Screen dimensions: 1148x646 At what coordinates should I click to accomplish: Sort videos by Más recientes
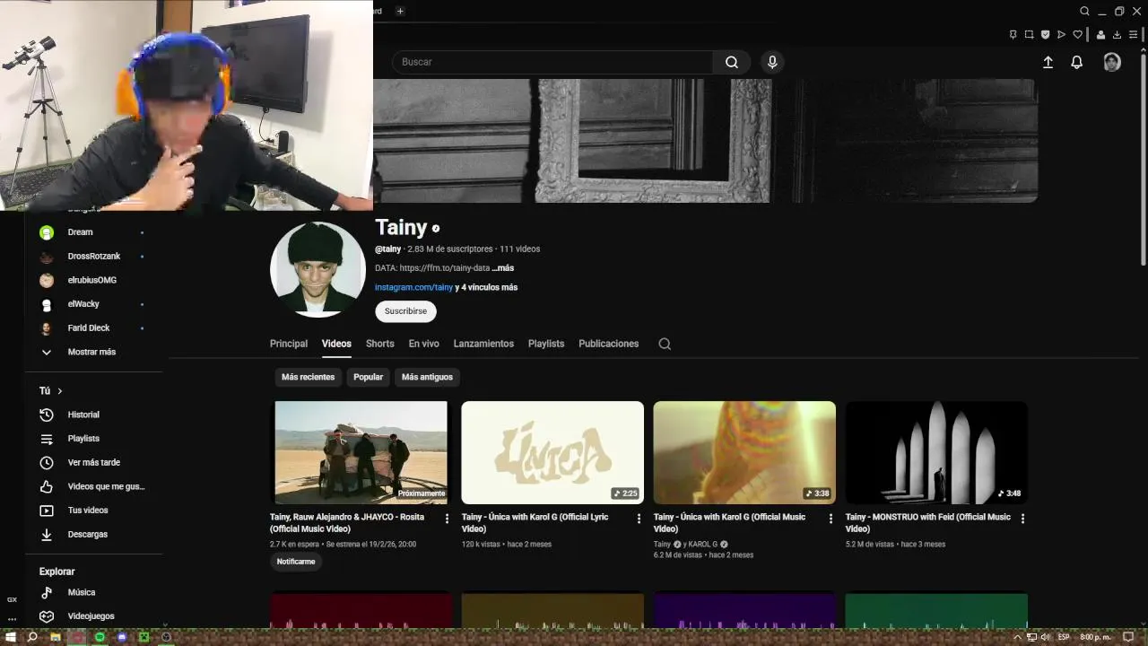tap(308, 377)
